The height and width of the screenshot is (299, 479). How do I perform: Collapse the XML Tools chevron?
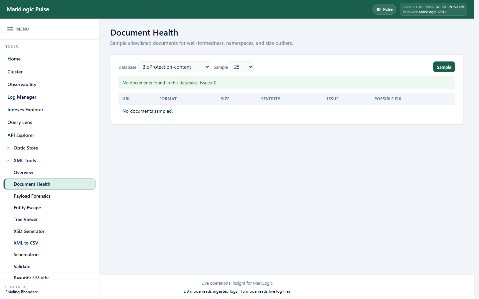click(8, 160)
